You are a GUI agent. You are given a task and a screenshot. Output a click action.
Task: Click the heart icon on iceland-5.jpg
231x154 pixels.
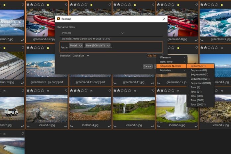tap(153, 91)
